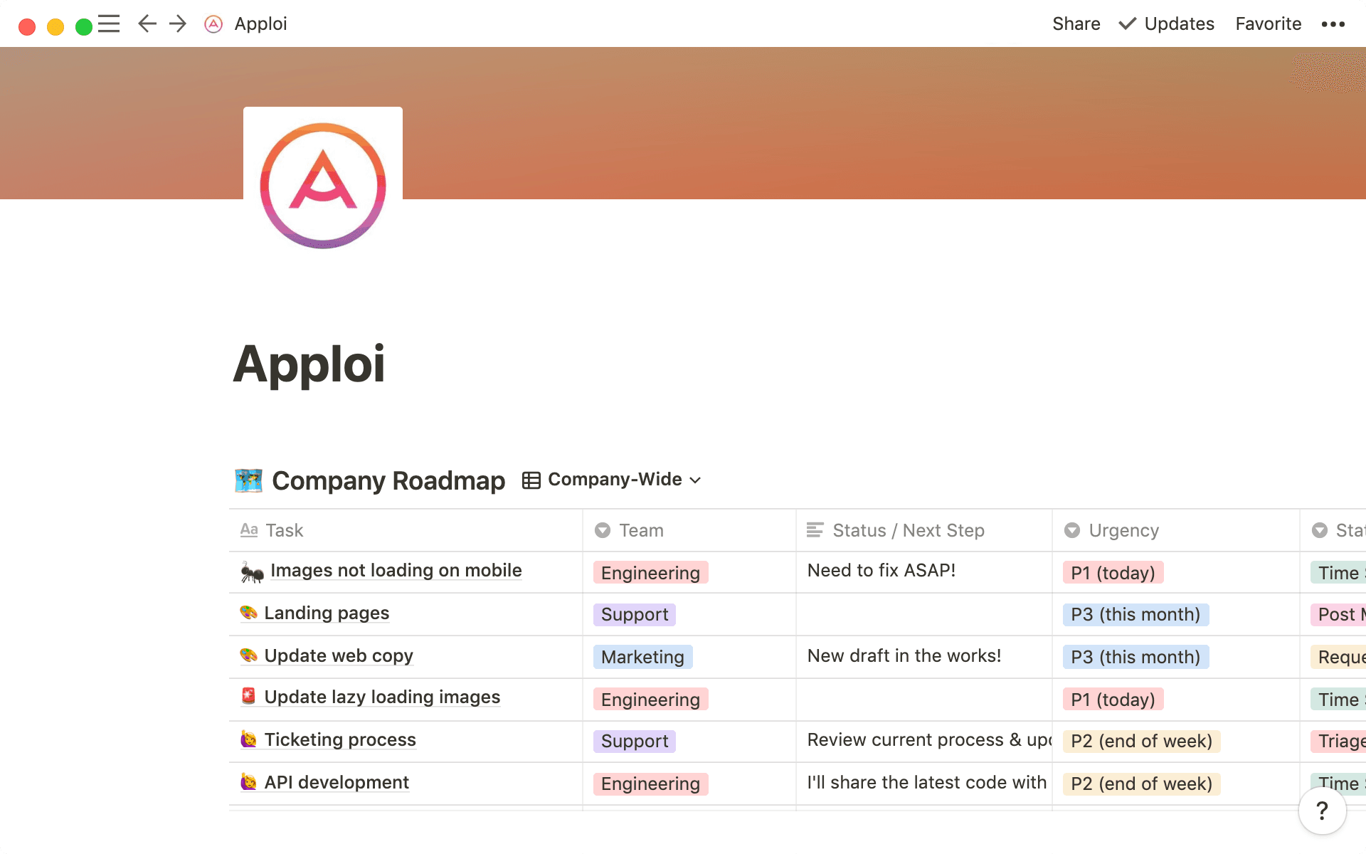Click the Apploi circular logo image on the page
The image size is (1366, 854).
pos(322,186)
